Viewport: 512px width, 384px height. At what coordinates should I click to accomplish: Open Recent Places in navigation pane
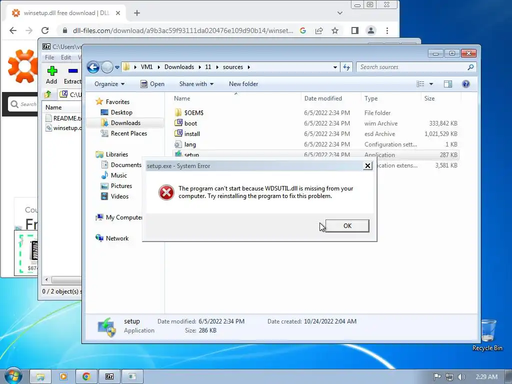[x=128, y=133]
